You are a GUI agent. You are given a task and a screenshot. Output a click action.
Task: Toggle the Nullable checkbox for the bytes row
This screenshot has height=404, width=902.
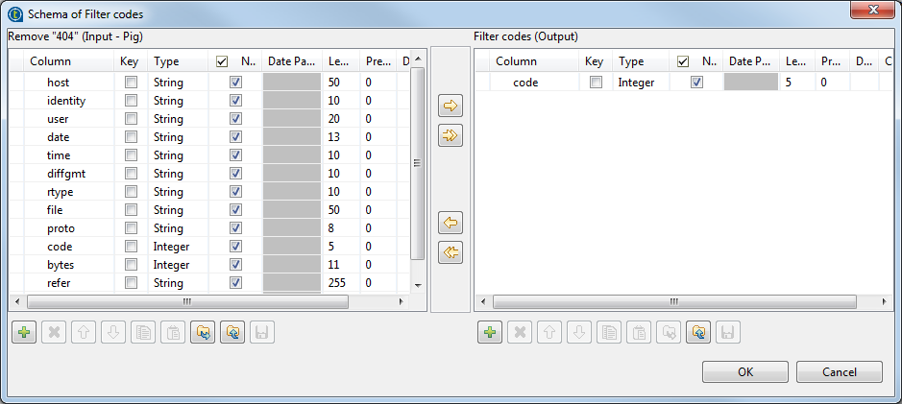point(235,265)
